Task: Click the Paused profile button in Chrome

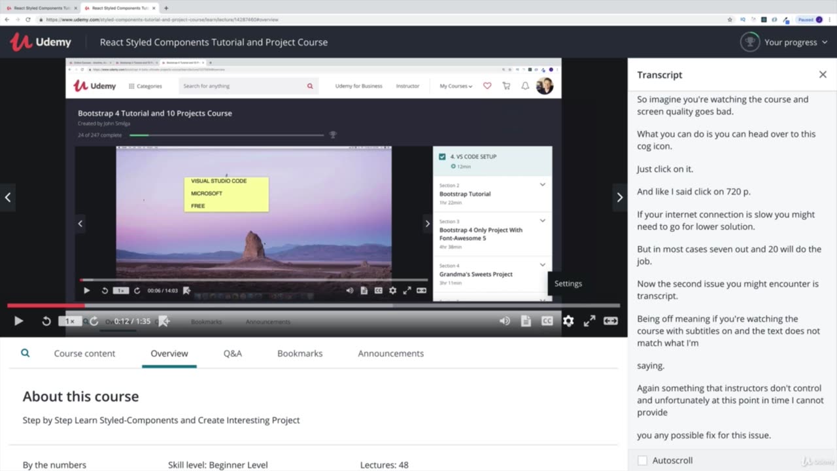Action: tap(810, 20)
